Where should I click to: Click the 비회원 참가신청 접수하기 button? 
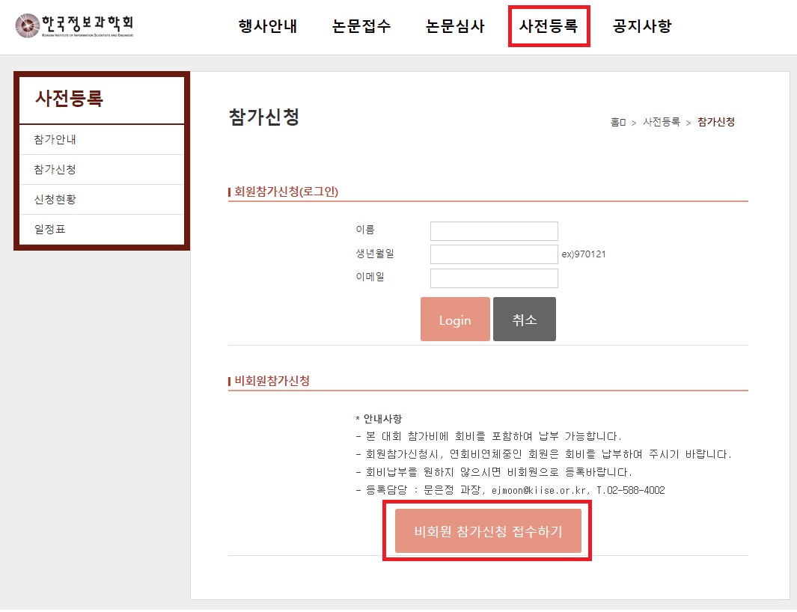tap(488, 531)
